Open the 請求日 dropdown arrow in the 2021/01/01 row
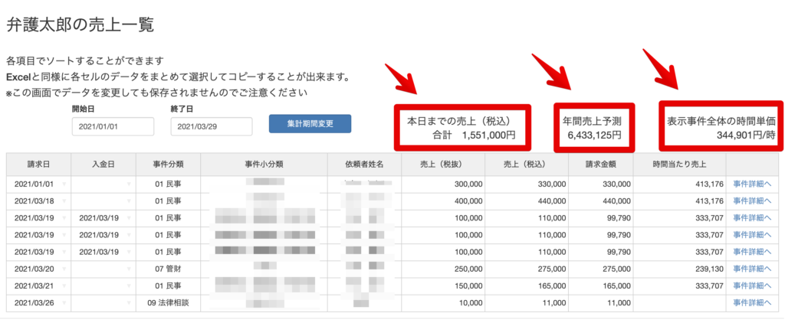Image resolution: width=785 pixels, height=323 pixels. coord(64,184)
